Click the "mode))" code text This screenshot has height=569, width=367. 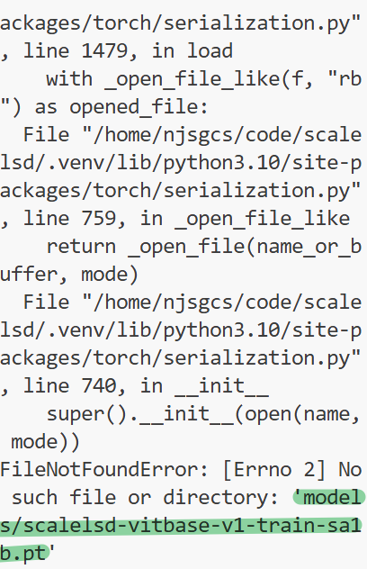click(46, 442)
